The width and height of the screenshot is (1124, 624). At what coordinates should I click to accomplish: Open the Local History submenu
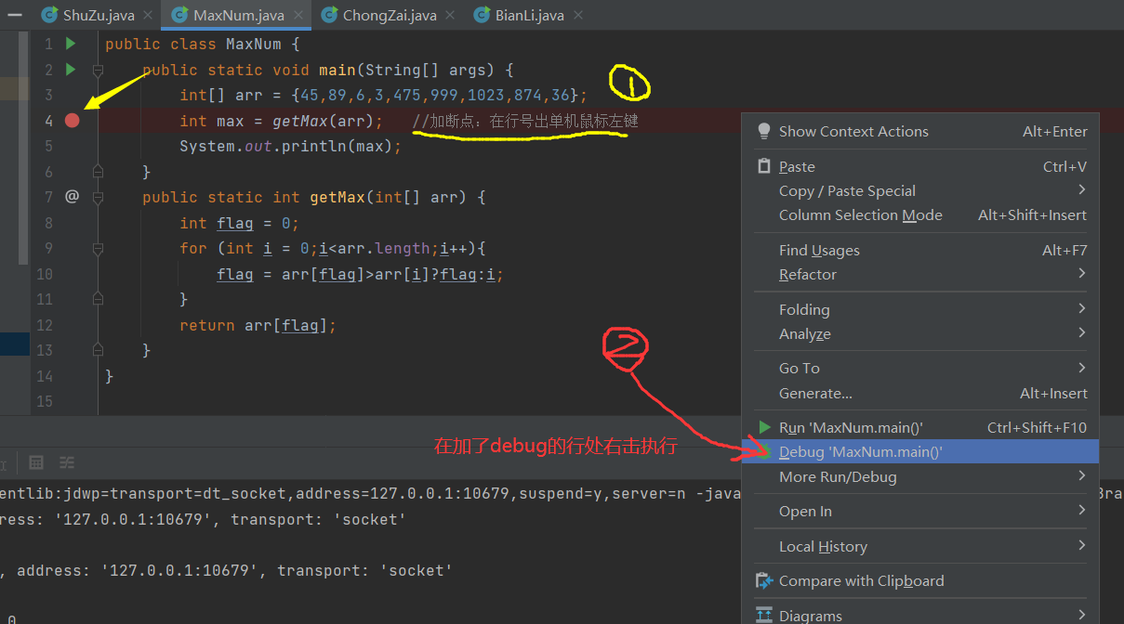pyautogui.click(x=920, y=547)
